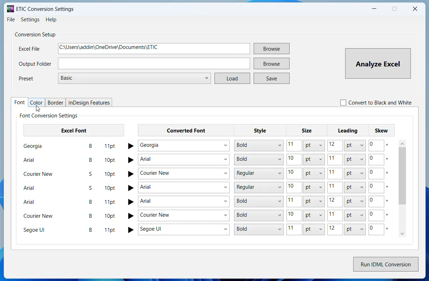This screenshot has width=429, height=281.
Task: Open leading unit dropdown in Segoe UI row
Action: click(x=355, y=229)
